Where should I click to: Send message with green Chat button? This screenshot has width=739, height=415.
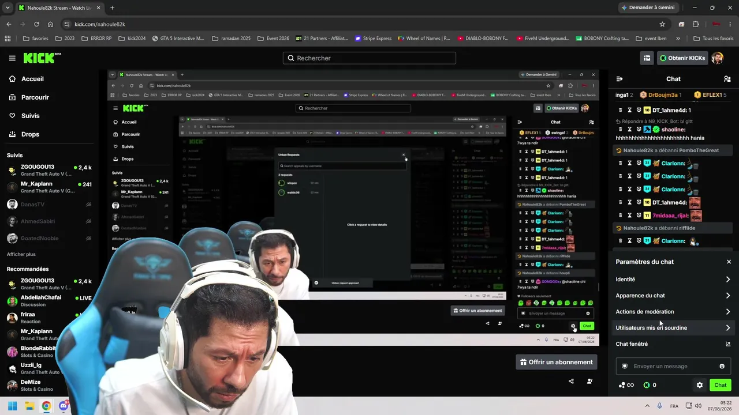pyautogui.click(x=720, y=385)
